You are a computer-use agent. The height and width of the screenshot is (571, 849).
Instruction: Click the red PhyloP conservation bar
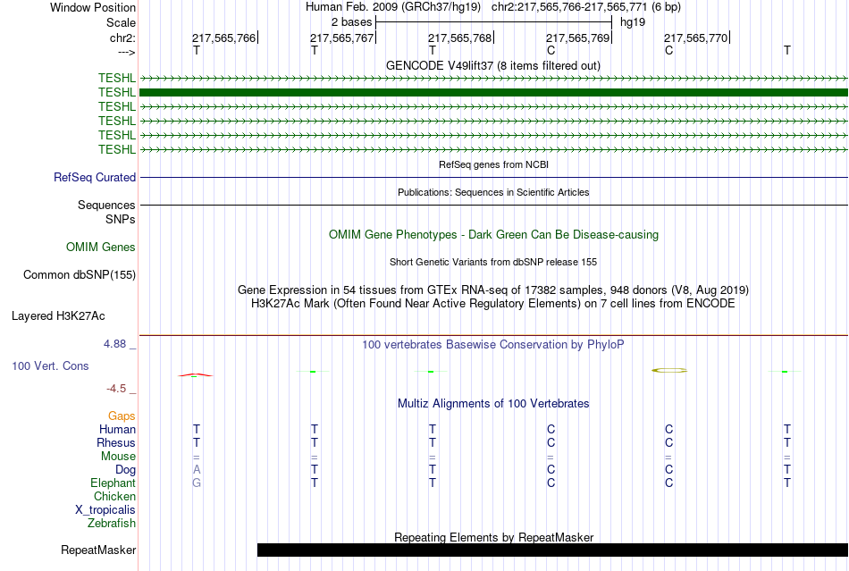(x=196, y=374)
